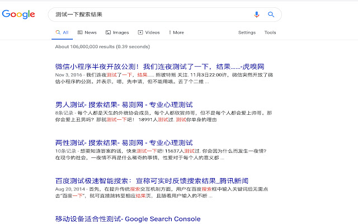
Task: Switch to the Videos tab
Action: pos(149,32)
